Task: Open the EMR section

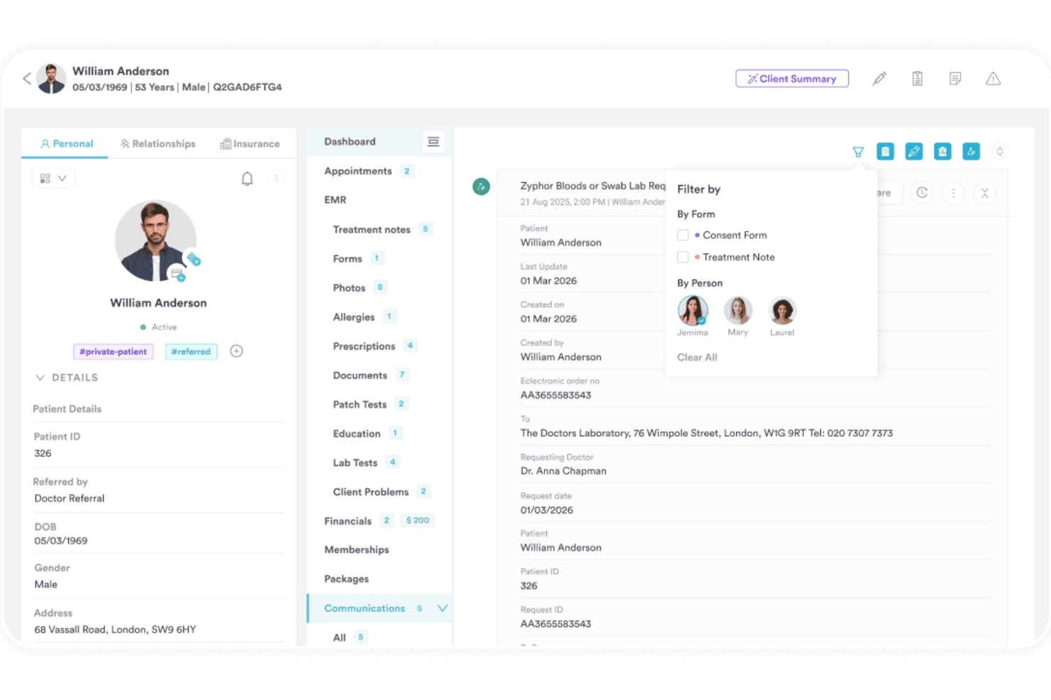Action: [335, 201]
